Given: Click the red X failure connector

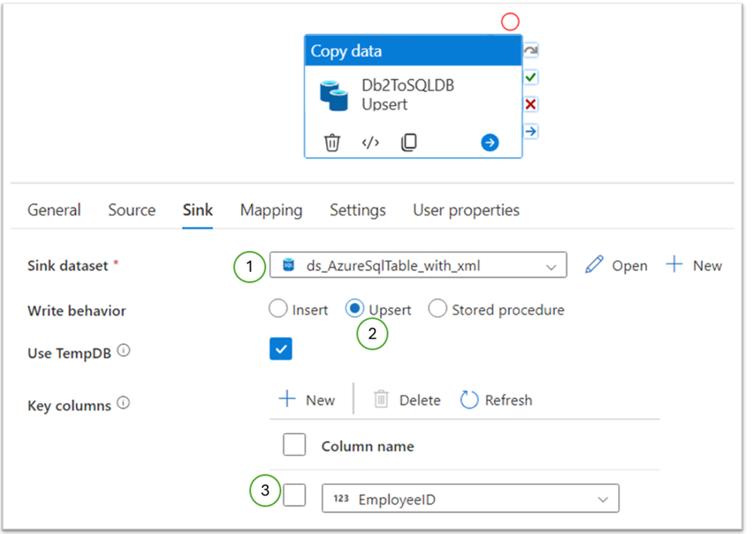Looking at the screenshot, I should (531, 104).
